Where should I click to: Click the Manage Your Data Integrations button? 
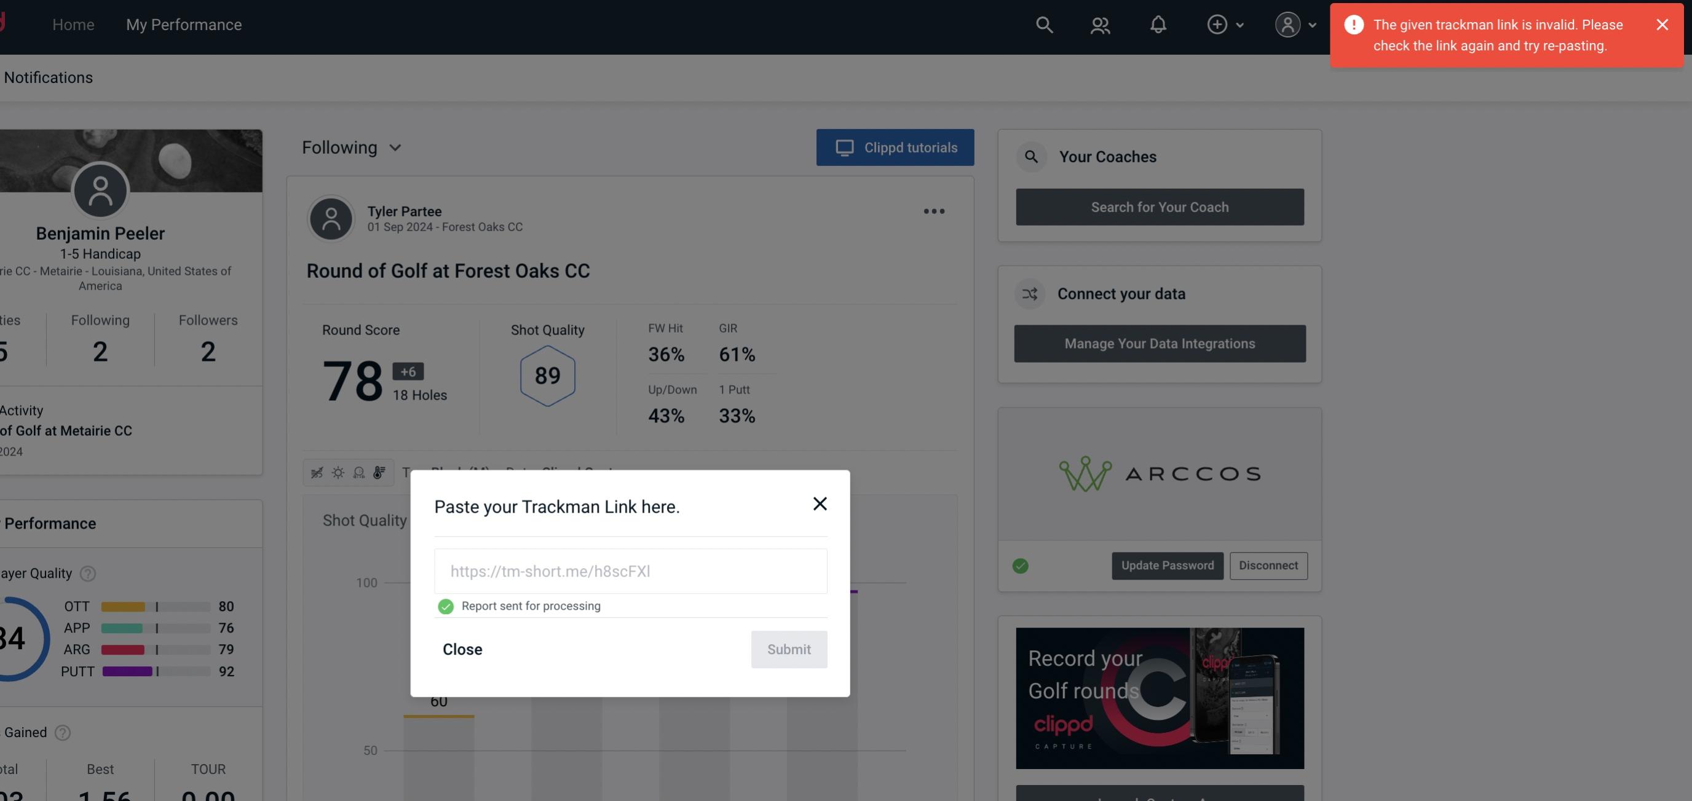point(1160,343)
